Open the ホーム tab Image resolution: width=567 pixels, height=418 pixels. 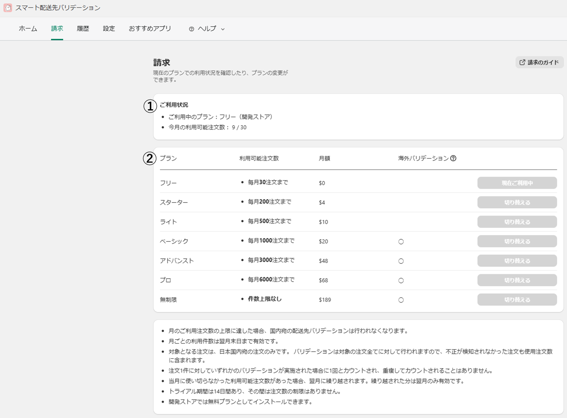[28, 29]
